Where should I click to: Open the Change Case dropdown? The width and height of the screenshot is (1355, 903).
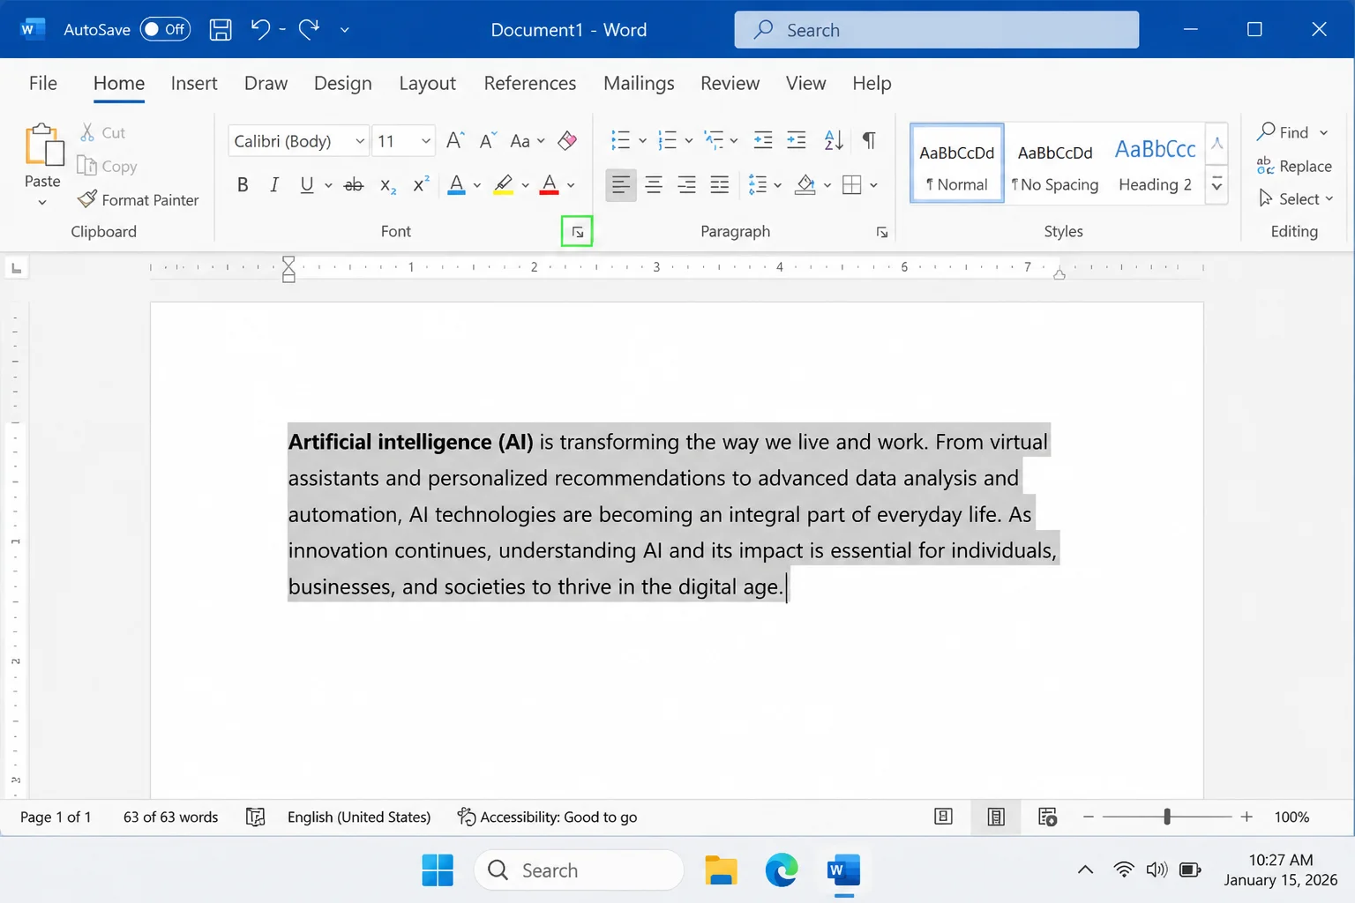(528, 141)
